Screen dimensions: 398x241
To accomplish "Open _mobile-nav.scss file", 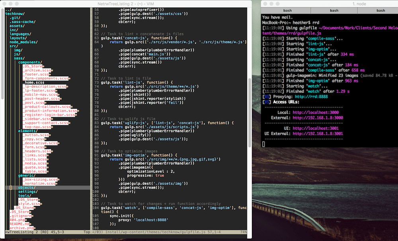I will 40,95.
